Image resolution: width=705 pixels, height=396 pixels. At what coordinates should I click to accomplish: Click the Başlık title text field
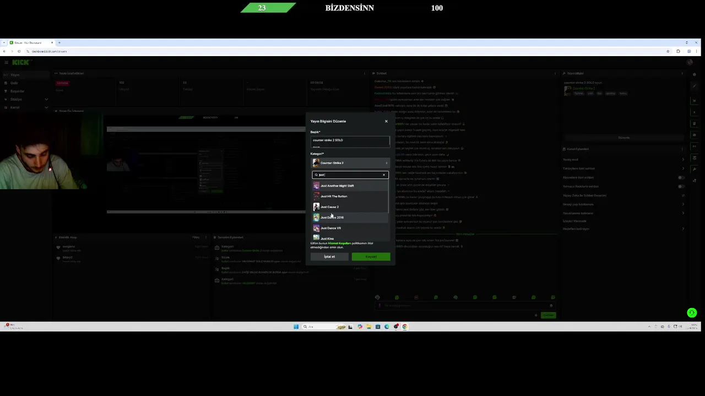(350, 142)
